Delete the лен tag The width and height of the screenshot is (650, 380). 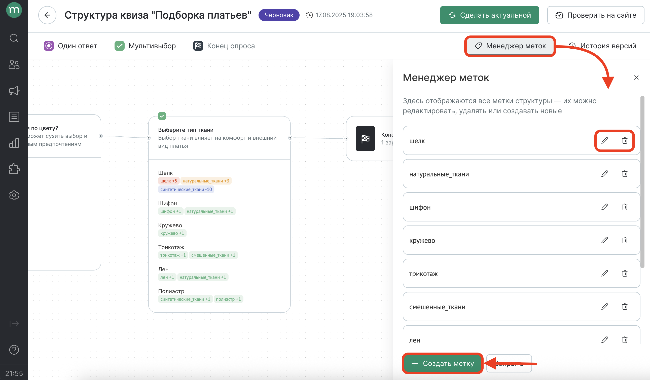pos(625,340)
